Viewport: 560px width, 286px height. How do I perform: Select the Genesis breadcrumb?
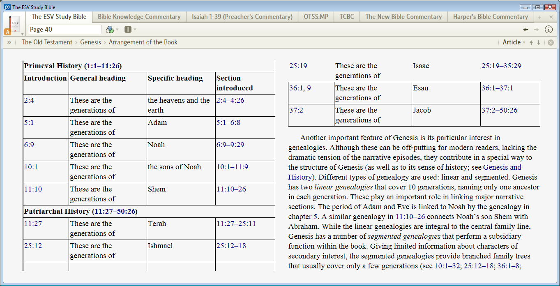(x=90, y=42)
